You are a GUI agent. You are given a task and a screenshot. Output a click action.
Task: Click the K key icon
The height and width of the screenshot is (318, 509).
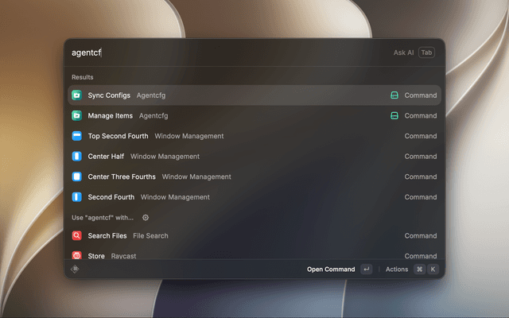(x=433, y=269)
